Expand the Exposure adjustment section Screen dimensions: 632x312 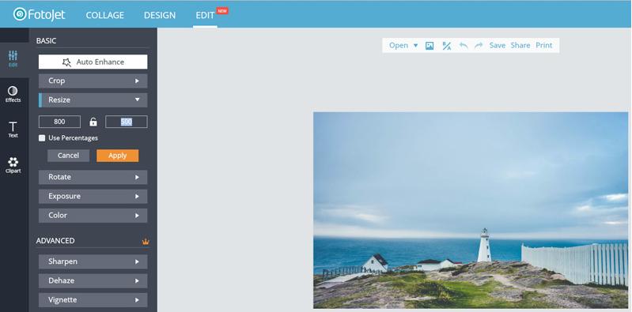(93, 197)
